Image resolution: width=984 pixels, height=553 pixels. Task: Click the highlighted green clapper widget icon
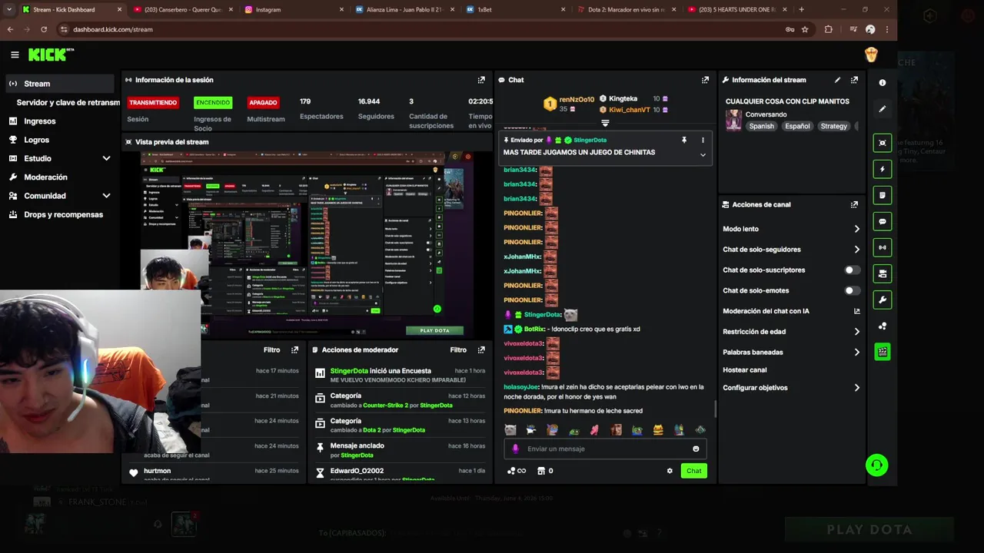(883, 352)
